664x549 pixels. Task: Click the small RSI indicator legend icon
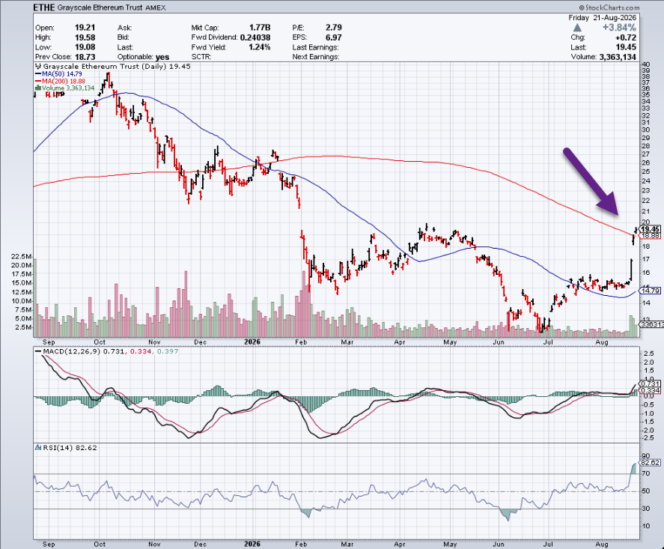pyautogui.click(x=38, y=447)
